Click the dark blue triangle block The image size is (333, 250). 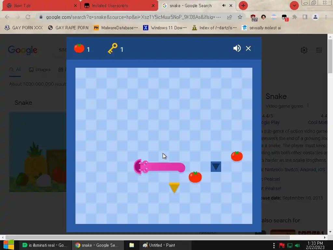(x=216, y=167)
